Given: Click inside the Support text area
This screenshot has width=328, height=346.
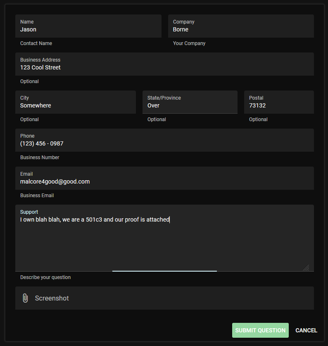Looking at the screenshot, I should click(x=164, y=238).
